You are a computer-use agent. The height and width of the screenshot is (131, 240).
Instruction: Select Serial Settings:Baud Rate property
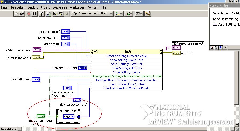click(x=126, y=60)
